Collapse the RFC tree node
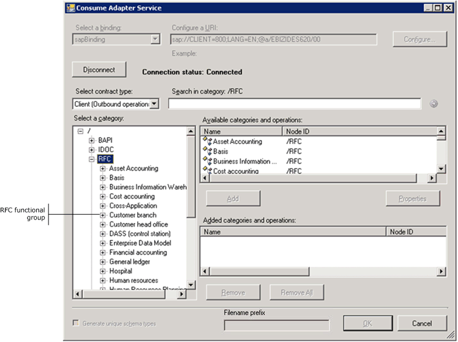Screen dimensions: 458x342 [x=92, y=159]
